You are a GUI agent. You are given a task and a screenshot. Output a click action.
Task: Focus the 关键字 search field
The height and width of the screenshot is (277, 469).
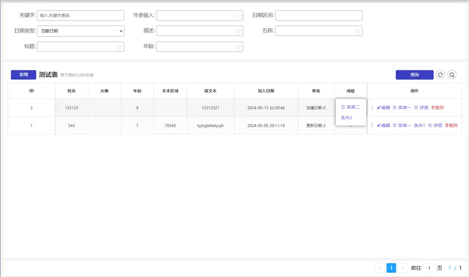pyautogui.click(x=81, y=15)
